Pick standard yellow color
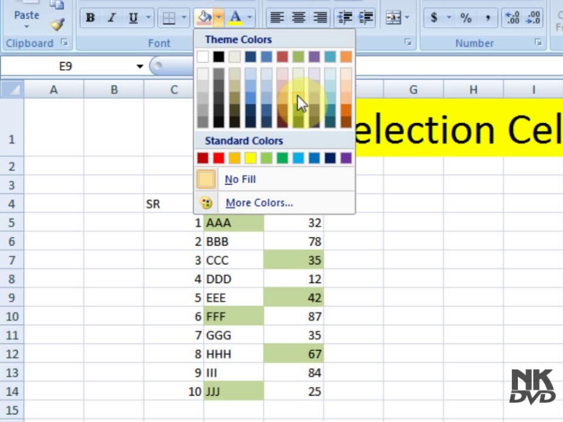Viewport: 563px width, 422px height. pos(250,158)
